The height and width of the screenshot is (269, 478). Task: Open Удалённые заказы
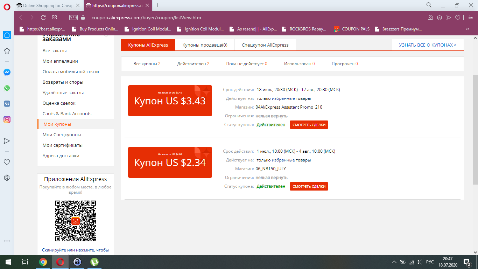(63, 92)
